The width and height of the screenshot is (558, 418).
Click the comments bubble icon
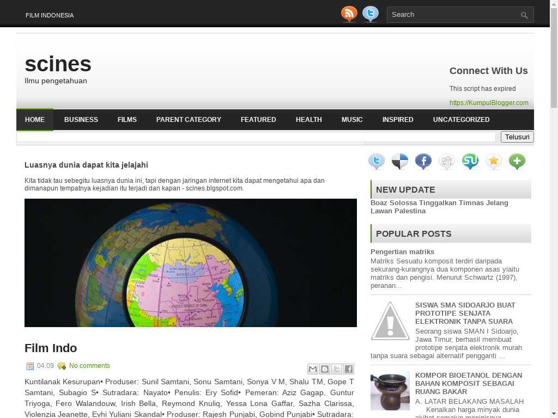(x=62, y=366)
